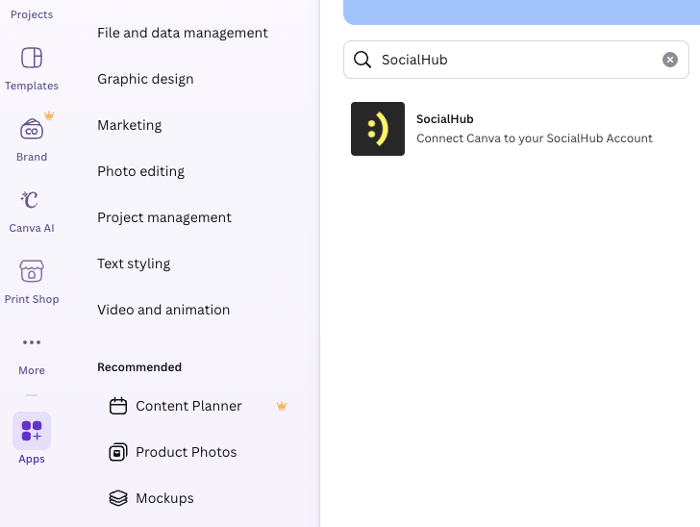
Task: Click the magnifier search icon
Action: coord(362,60)
